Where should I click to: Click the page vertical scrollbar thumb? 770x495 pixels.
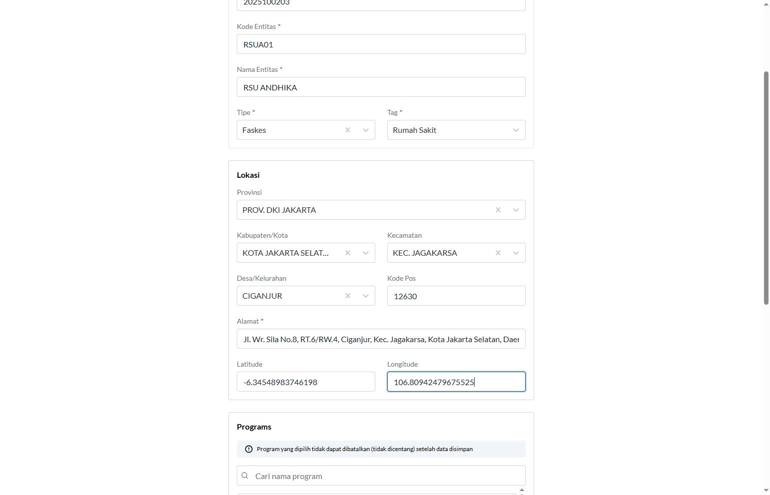click(766, 187)
